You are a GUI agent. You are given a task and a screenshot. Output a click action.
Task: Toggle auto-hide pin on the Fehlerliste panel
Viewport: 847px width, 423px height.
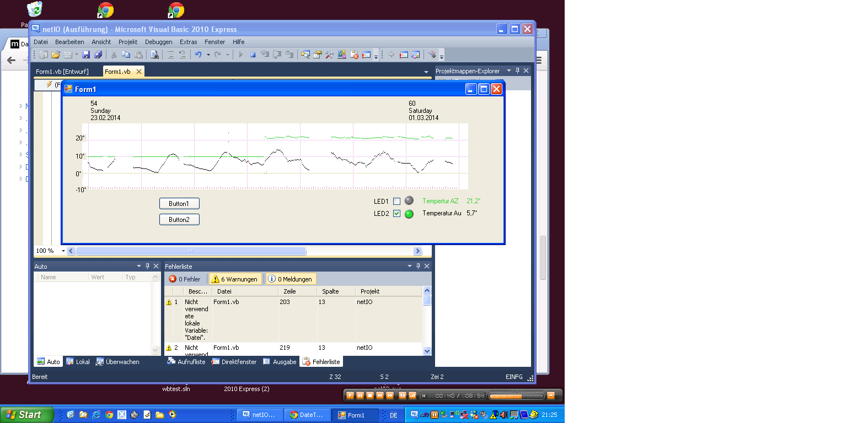(x=418, y=266)
